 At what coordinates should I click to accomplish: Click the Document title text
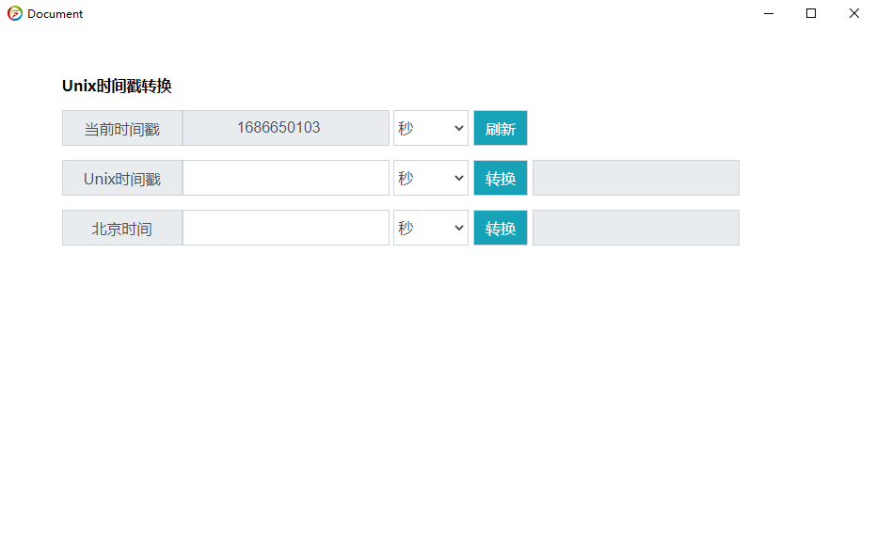pyautogui.click(x=55, y=14)
